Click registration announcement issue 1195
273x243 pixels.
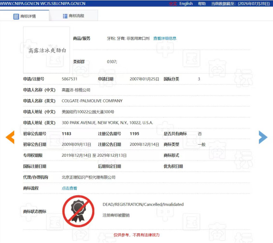(x=134, y=134)
